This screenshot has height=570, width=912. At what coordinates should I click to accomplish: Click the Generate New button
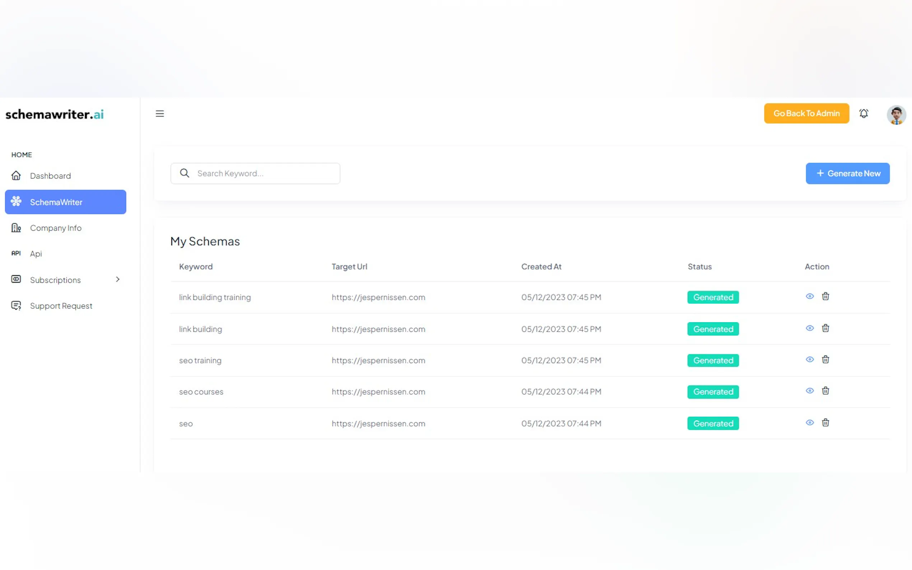coord(847,173)
